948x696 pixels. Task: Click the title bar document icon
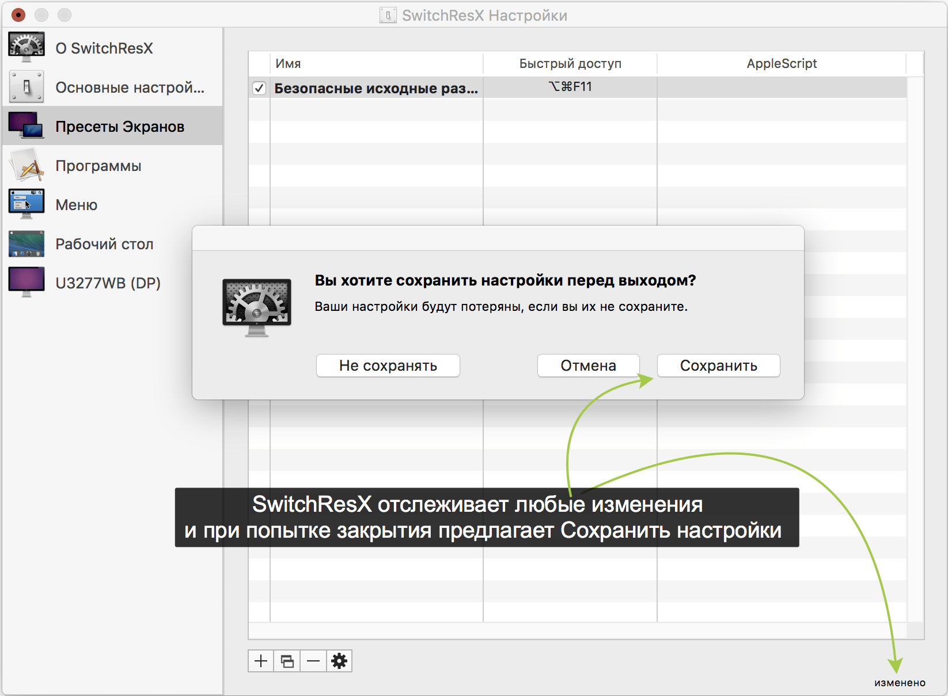click(388, 16)
